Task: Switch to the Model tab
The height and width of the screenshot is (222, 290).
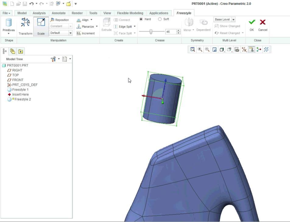Action: click(22, 13)
